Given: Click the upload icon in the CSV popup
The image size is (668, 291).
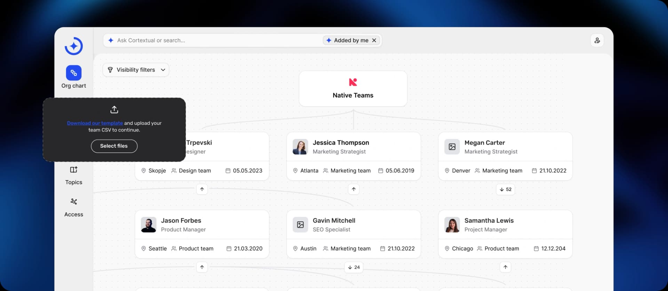Looking at the screenshot, I should tap(114, 110).
